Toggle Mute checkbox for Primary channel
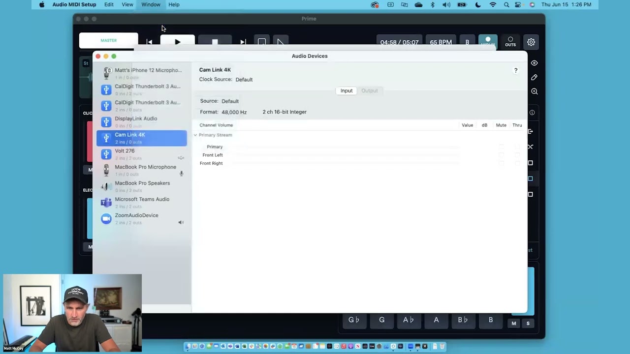The height and width of the screenshot is (354, 630). tap(501, 147)
